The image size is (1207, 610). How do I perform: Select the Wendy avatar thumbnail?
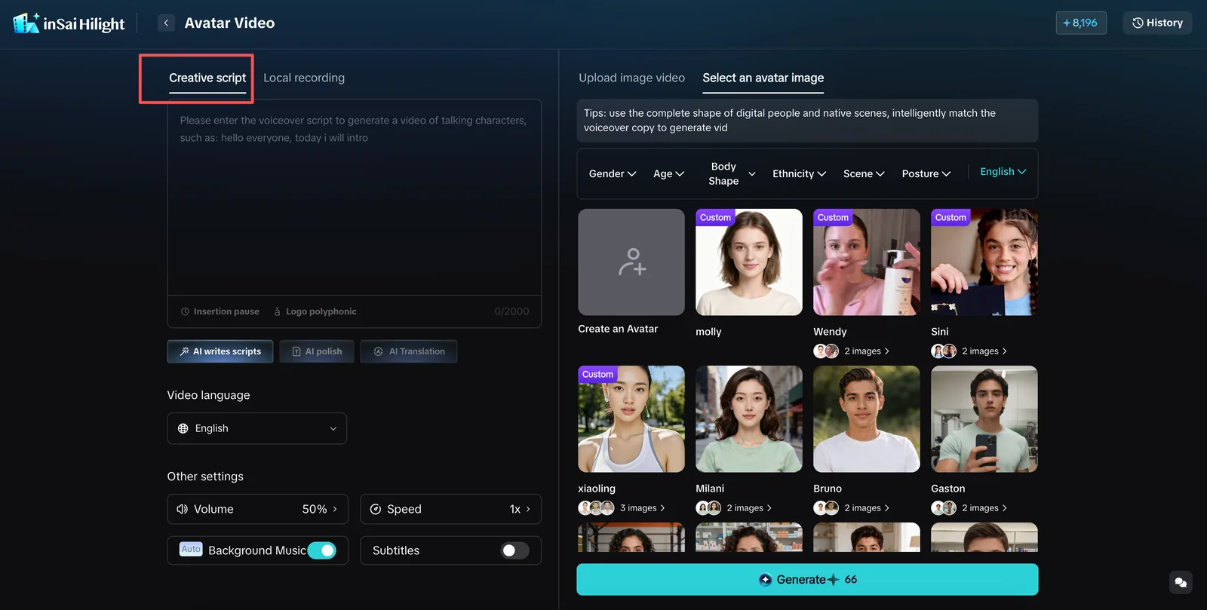(867, 262)
